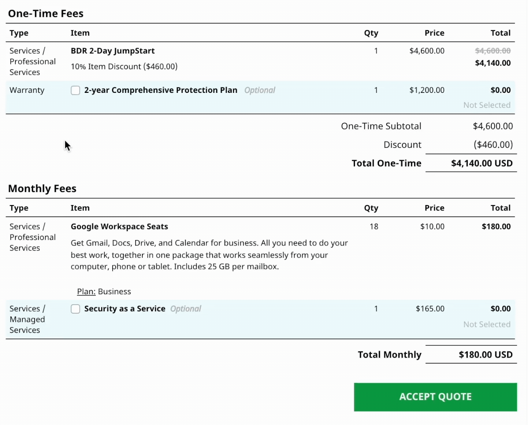Viewport: 528px width, 425px height.
Task: Click the quantity 18 for Google Workspace
Action: (374, 227)
